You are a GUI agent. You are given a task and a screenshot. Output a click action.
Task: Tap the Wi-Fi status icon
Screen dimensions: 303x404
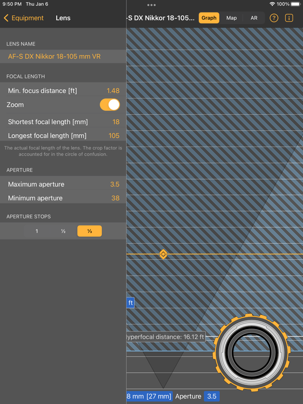coord(272,4)
